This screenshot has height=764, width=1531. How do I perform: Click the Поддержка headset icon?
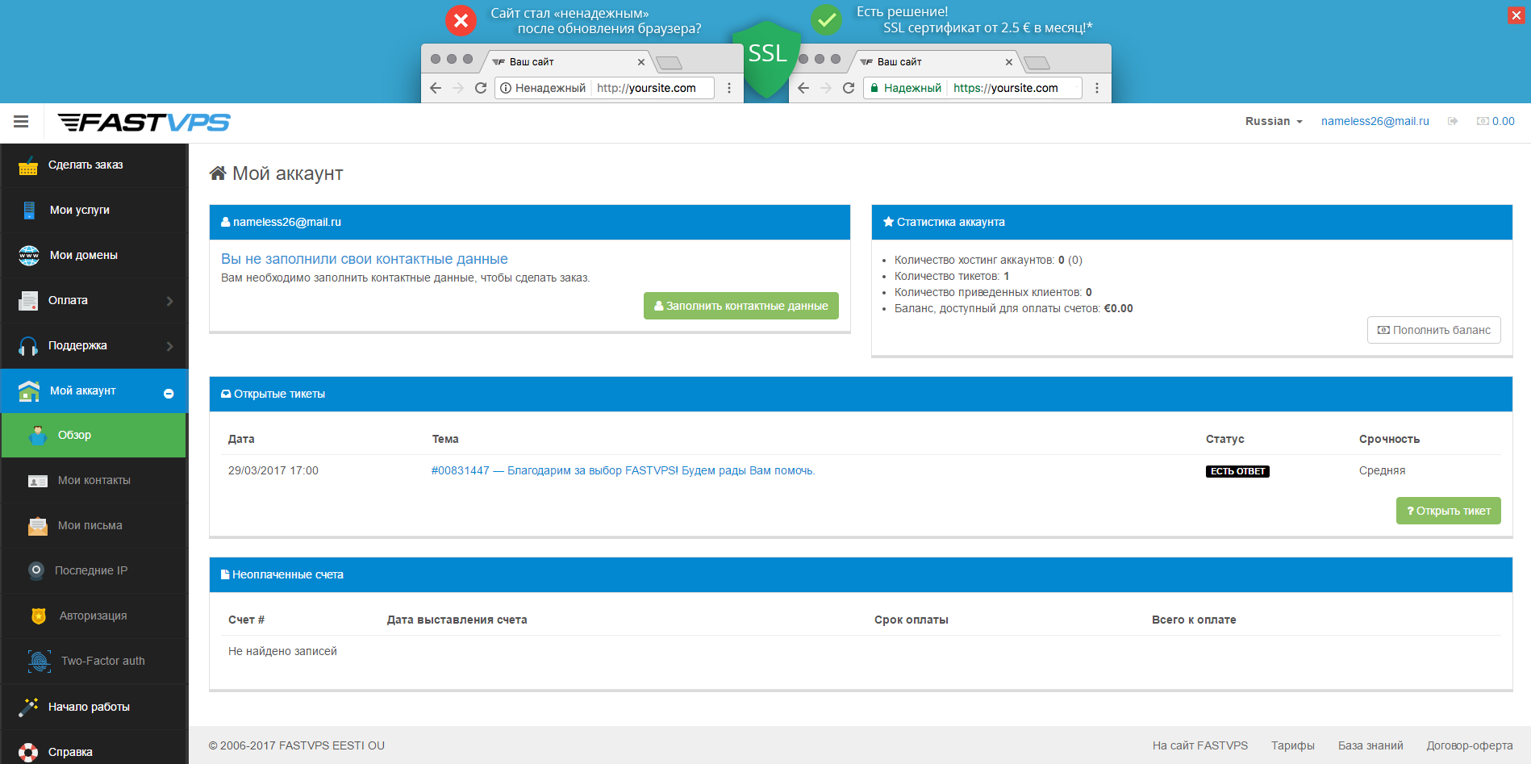[x=29, y=345]
